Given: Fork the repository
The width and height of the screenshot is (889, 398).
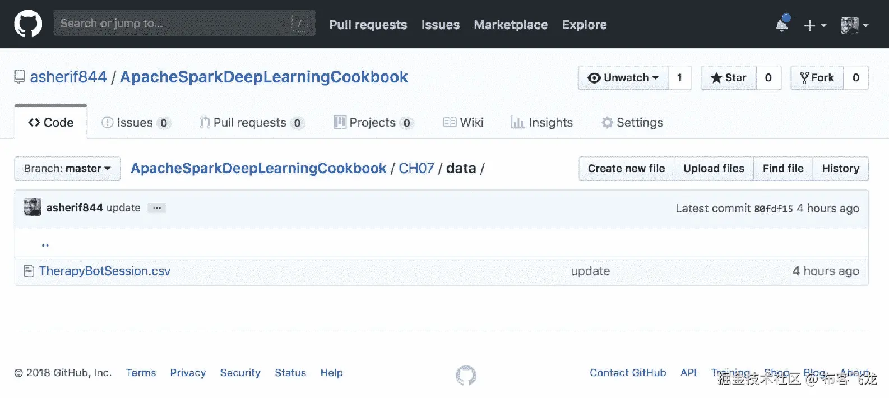Looking at the screenshot, I should (x=817, y=78).
